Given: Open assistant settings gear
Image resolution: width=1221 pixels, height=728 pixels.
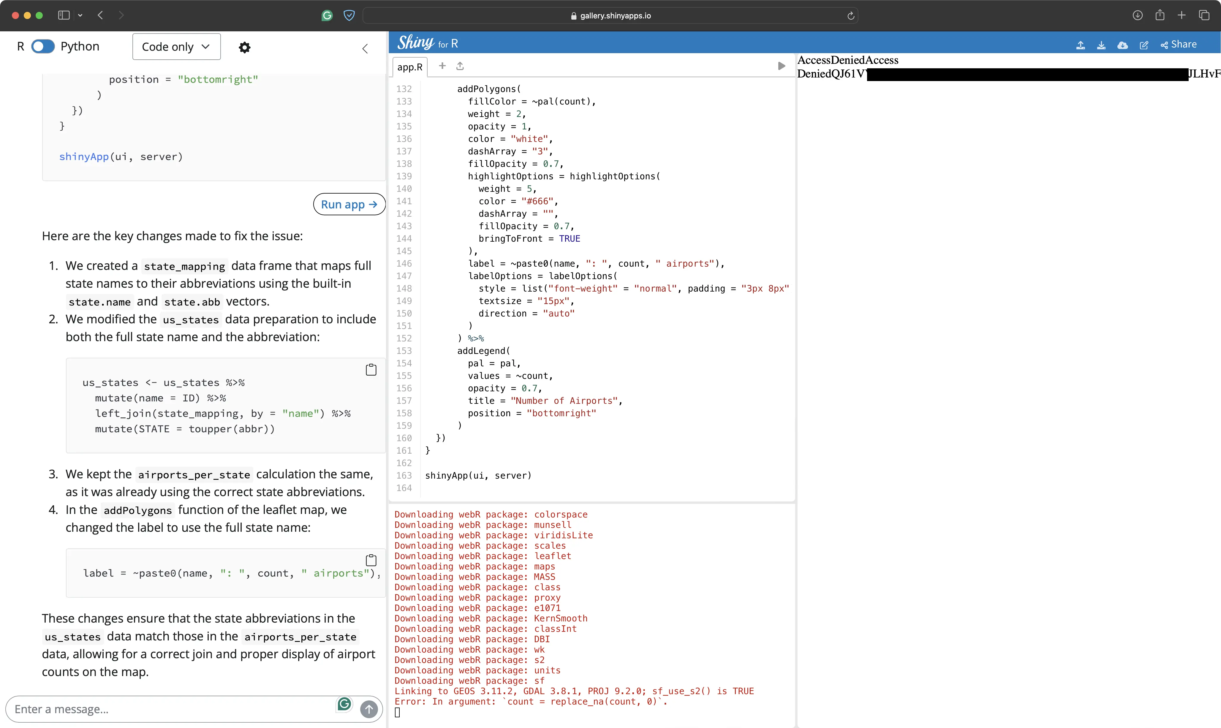Looking at the screenshot, I should [244, 47].
